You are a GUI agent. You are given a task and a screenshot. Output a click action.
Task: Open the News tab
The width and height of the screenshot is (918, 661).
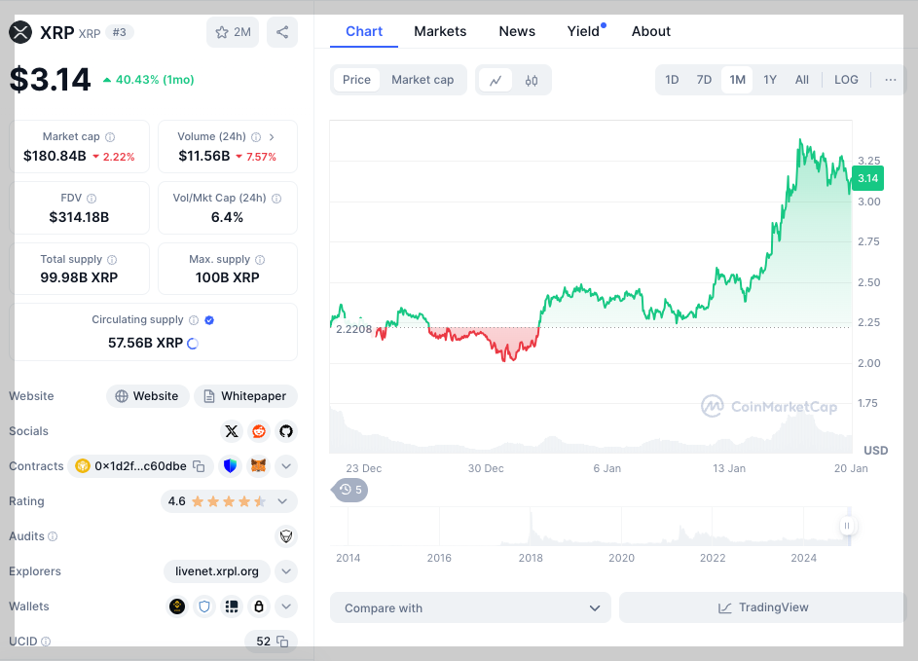pos(517,31)
